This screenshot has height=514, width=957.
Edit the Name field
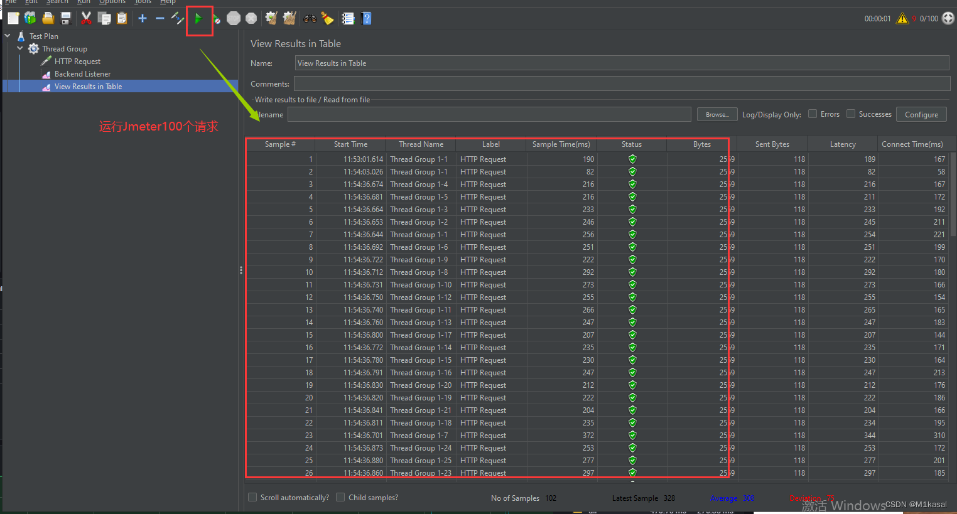point(622,63)
